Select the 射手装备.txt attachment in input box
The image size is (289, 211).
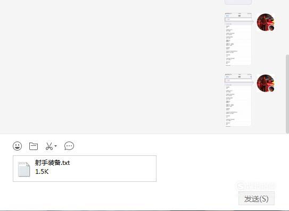(x=85, y=169)
